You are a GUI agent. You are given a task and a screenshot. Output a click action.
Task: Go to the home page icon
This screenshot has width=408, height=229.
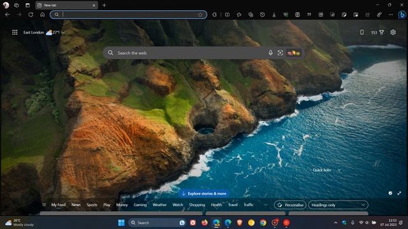(x=43, y=15)
